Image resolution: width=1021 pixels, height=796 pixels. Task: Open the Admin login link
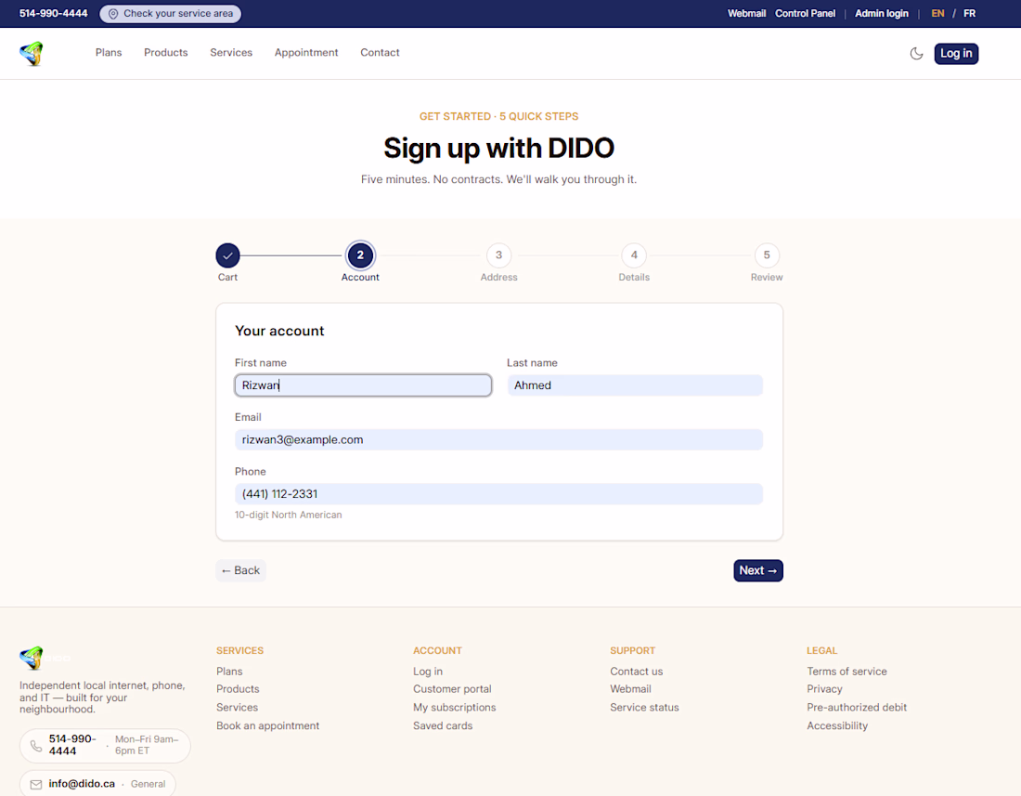[881, 14]
